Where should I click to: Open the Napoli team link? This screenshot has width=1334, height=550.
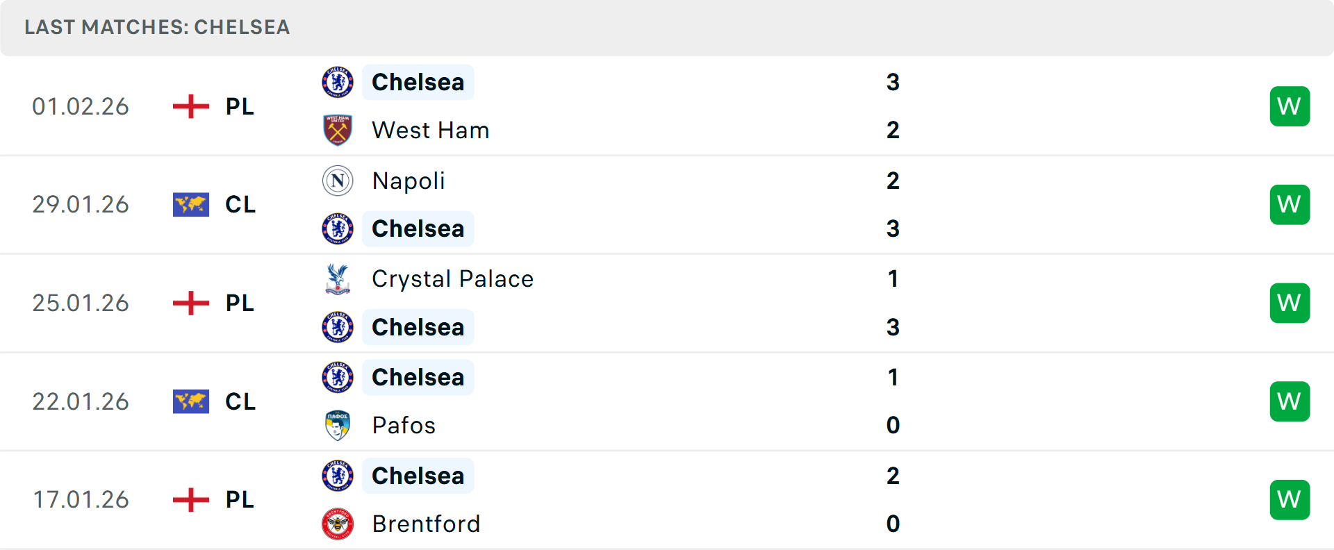coord(409,181)
